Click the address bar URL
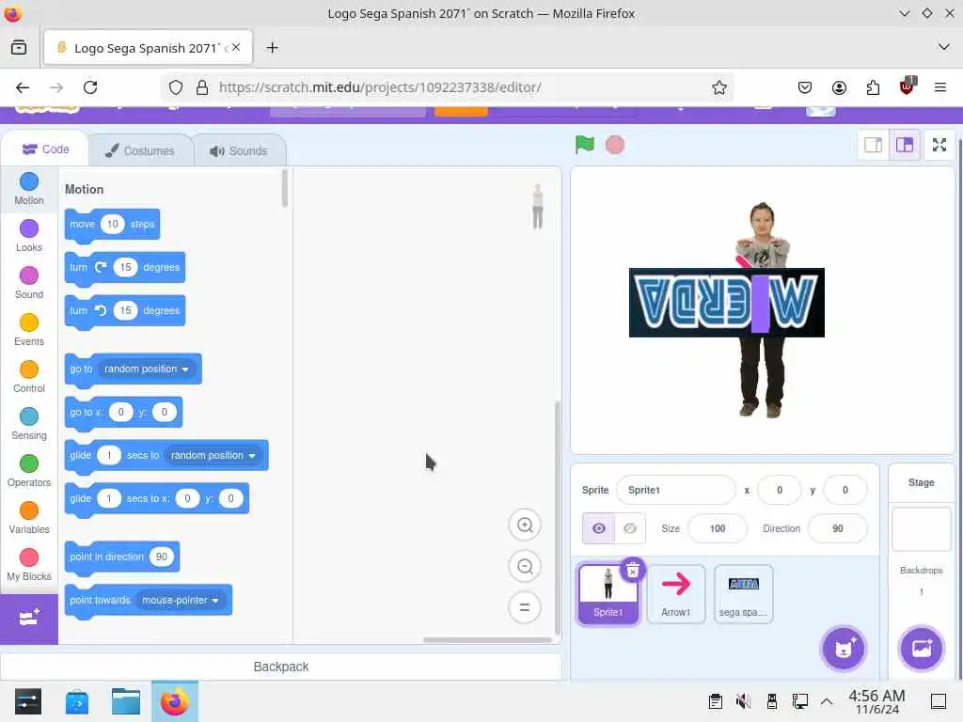This screenshot has height=722, width=963. [380, 87]
